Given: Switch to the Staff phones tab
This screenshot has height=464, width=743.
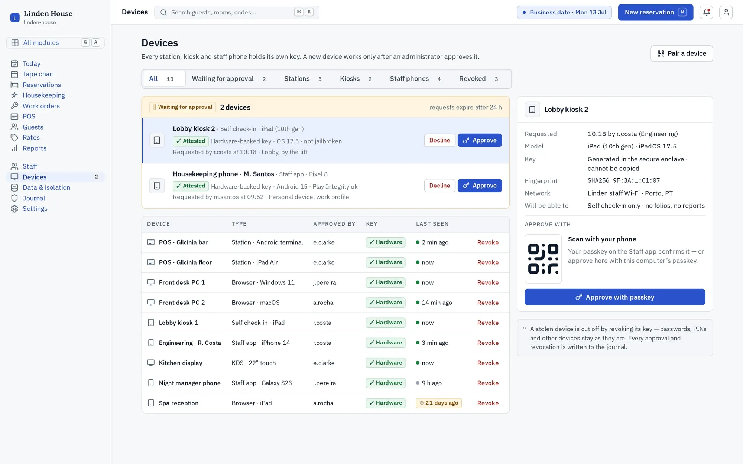Looking at the screenshot, I should click(x=415, y=79).
